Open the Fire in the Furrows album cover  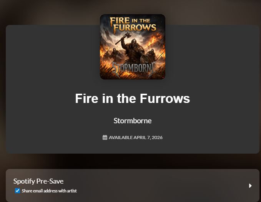(x=133, y=47)
